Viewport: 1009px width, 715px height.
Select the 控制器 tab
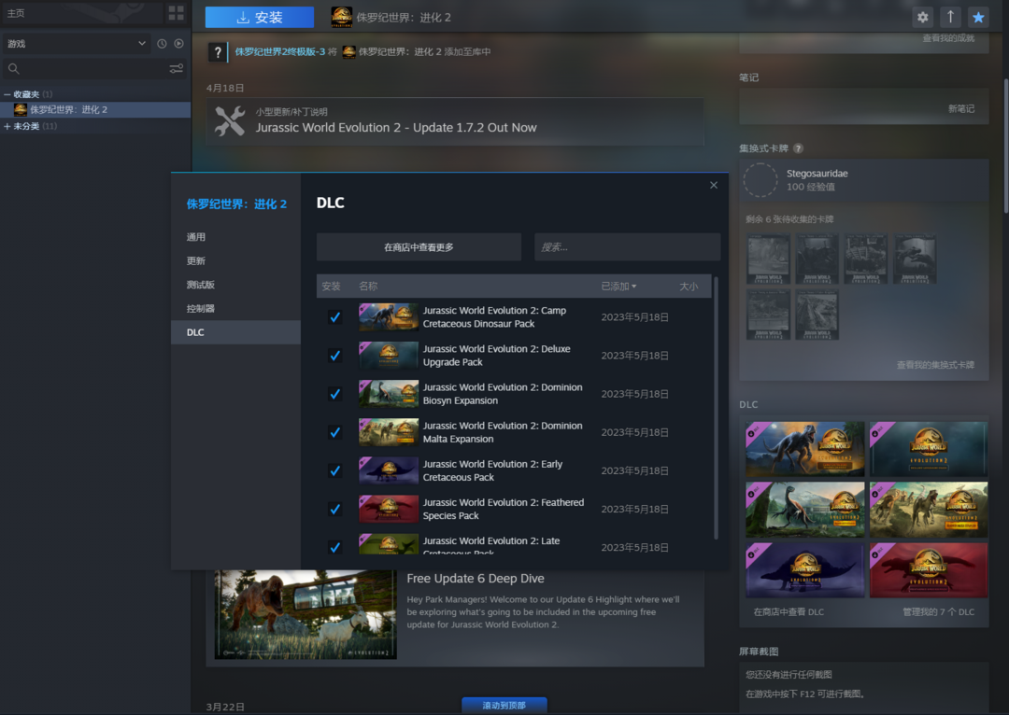tap(200, 308)
